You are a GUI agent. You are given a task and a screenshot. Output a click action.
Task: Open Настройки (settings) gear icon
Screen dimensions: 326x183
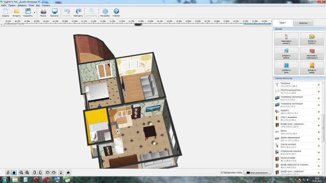[x=105, y=12]
